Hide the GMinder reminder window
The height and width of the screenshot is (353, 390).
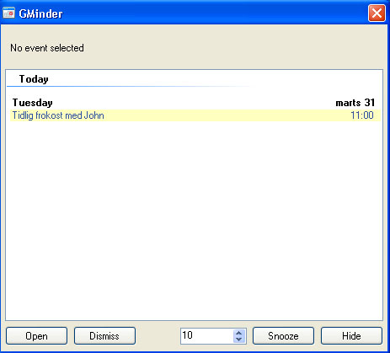[351, 335]
